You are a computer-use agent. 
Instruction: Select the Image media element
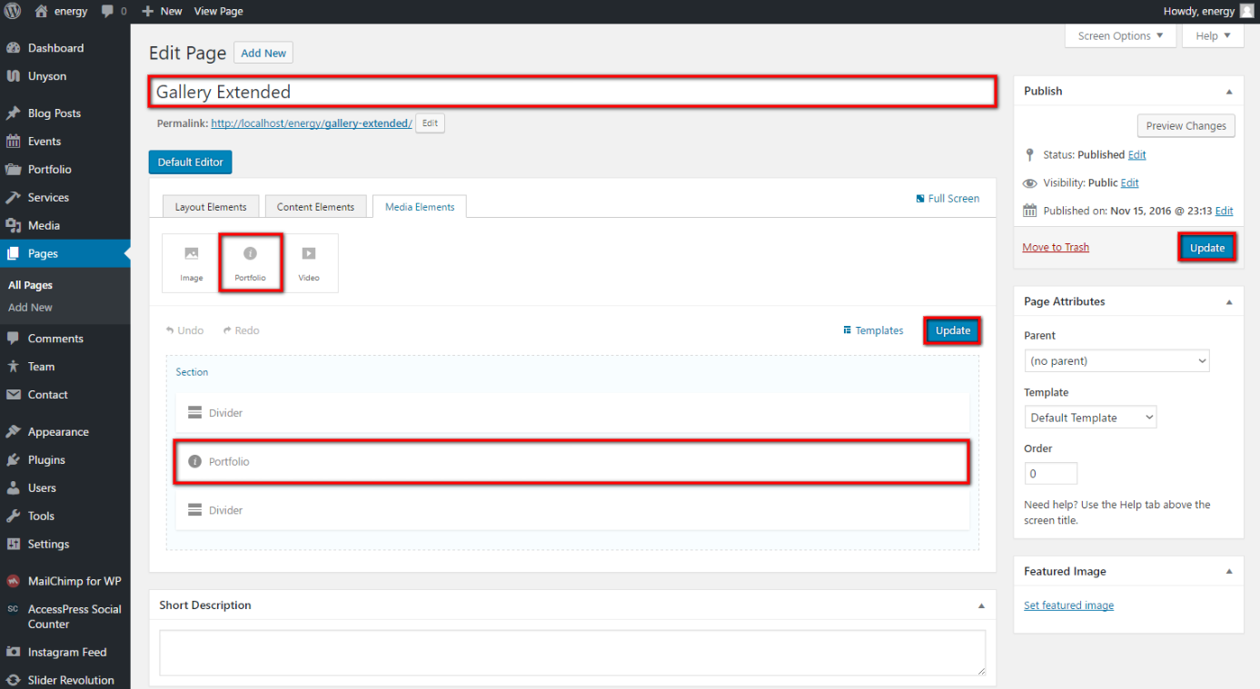click(x=191, y=263)
